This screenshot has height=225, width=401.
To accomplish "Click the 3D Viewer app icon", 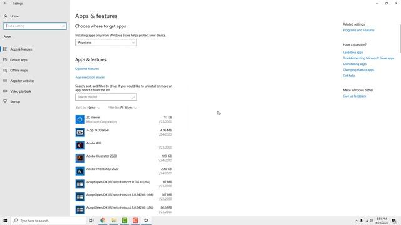I will click(x=80, y=119).
